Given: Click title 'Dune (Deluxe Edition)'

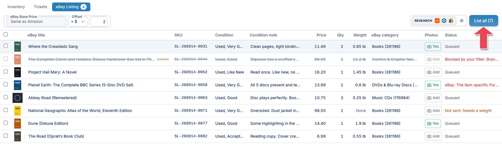Looking at the screenshot, I should [48, 124].
